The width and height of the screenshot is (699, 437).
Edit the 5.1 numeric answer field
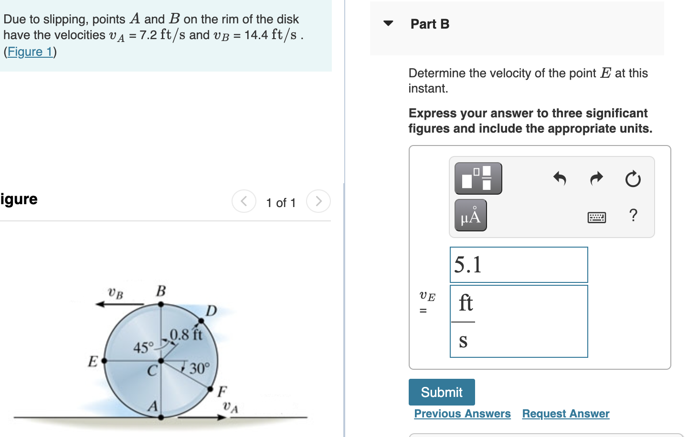click(x=519, y=265)
